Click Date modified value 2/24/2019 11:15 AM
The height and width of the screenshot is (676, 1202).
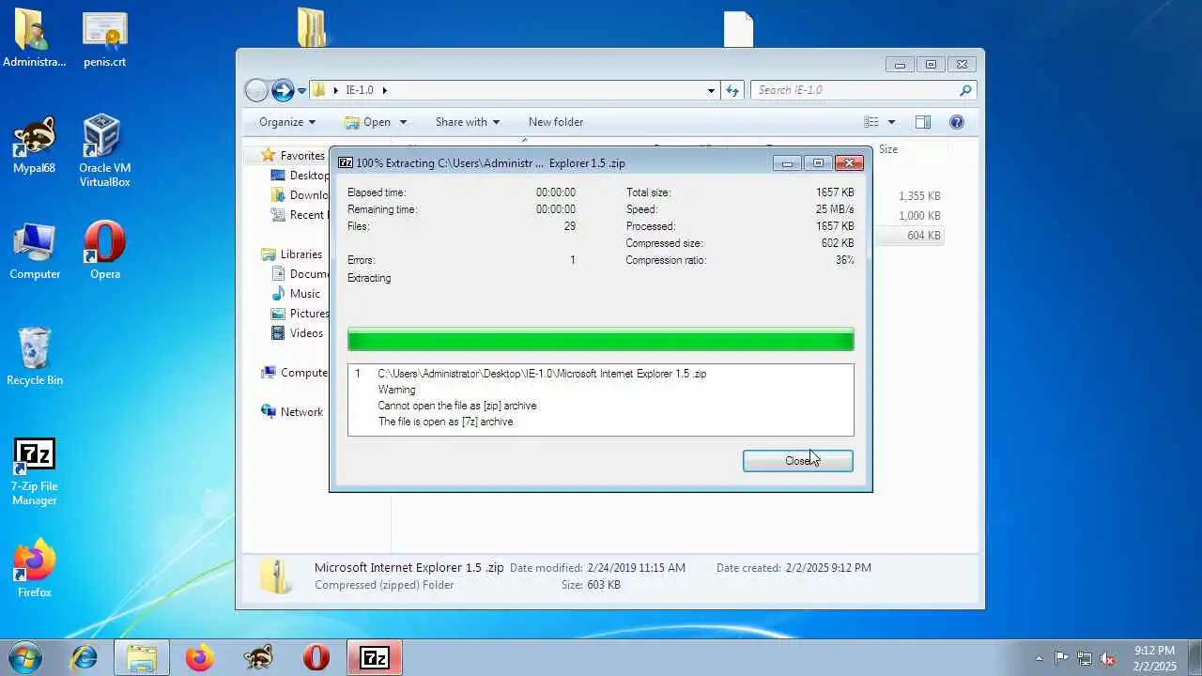tap(636, 568)
